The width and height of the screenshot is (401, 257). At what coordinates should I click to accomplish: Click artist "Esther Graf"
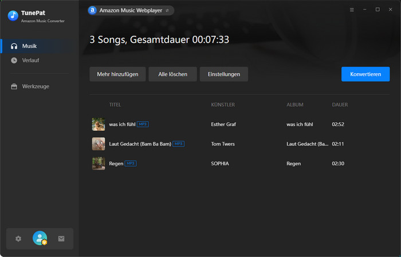(x=223, y=125)
